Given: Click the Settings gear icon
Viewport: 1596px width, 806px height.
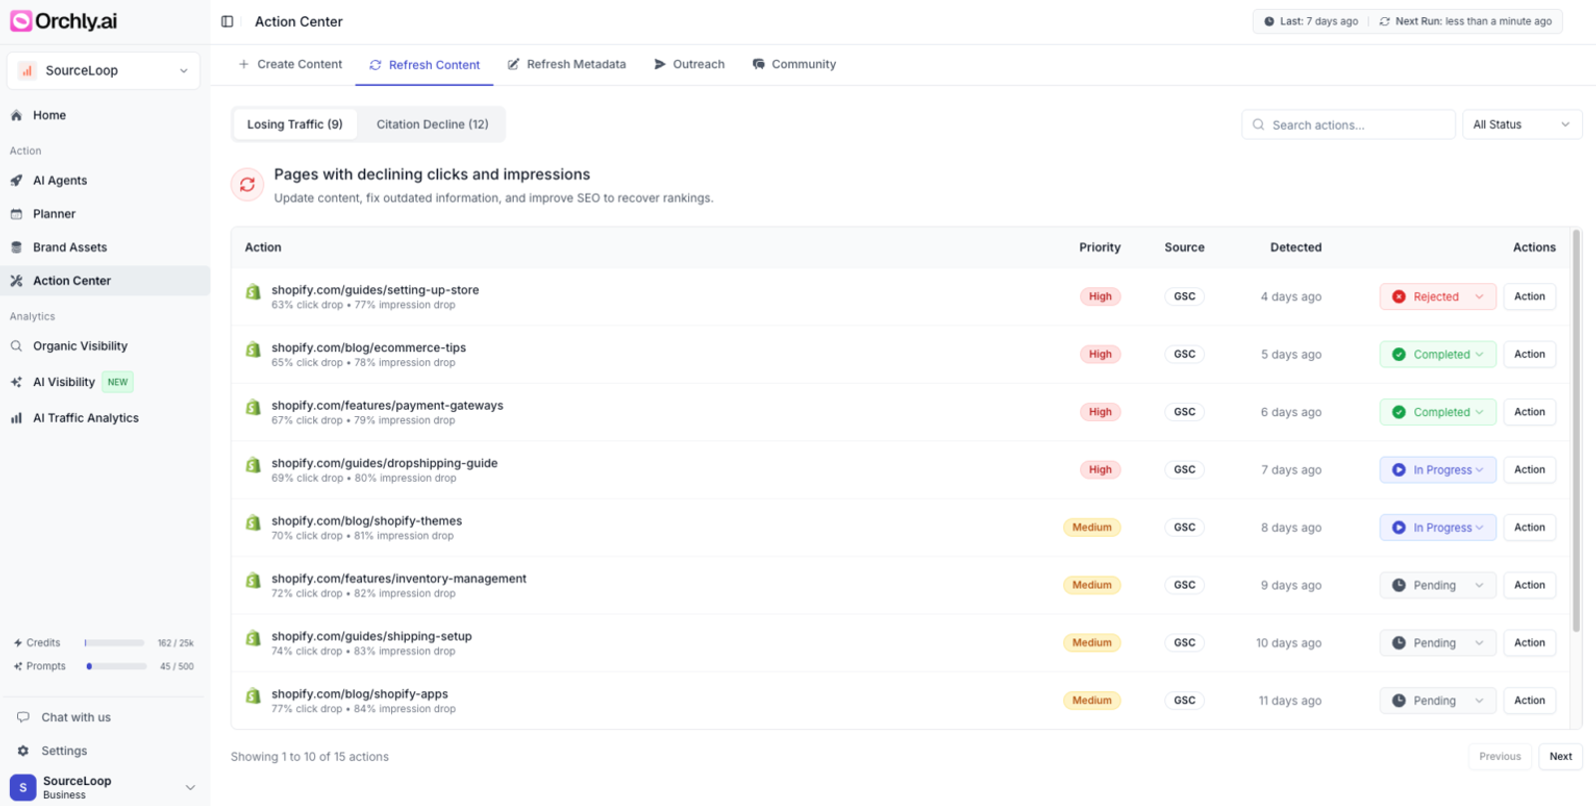Looking at the screenshot, I should pyautogui.click(x=23, y=751).
